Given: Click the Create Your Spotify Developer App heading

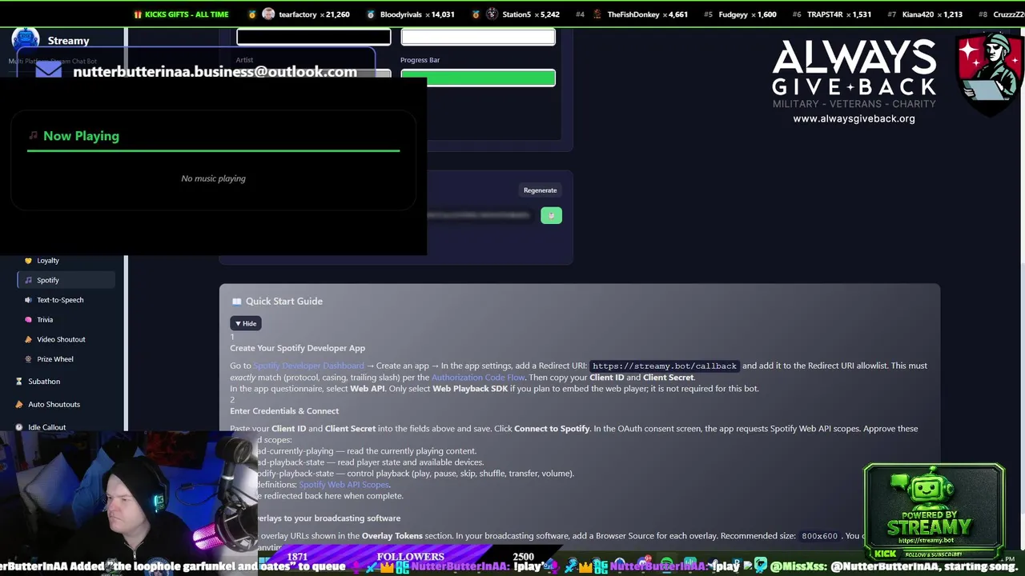Looking at the screenshot, I should (x=297, y=348).
